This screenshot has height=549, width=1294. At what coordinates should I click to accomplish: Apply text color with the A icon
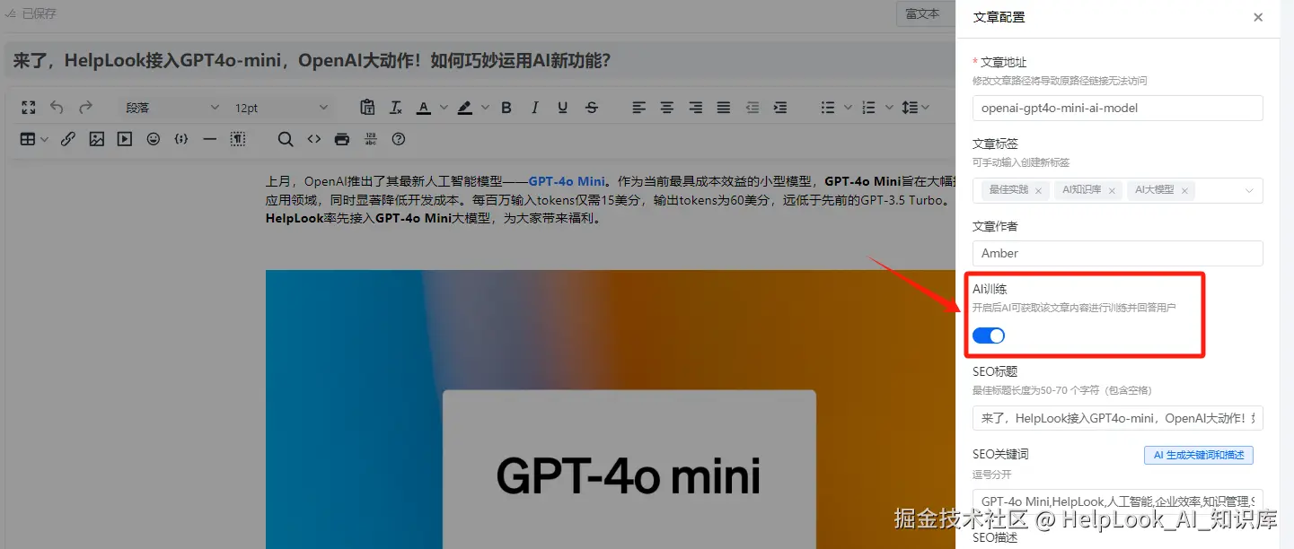point(424,108)
